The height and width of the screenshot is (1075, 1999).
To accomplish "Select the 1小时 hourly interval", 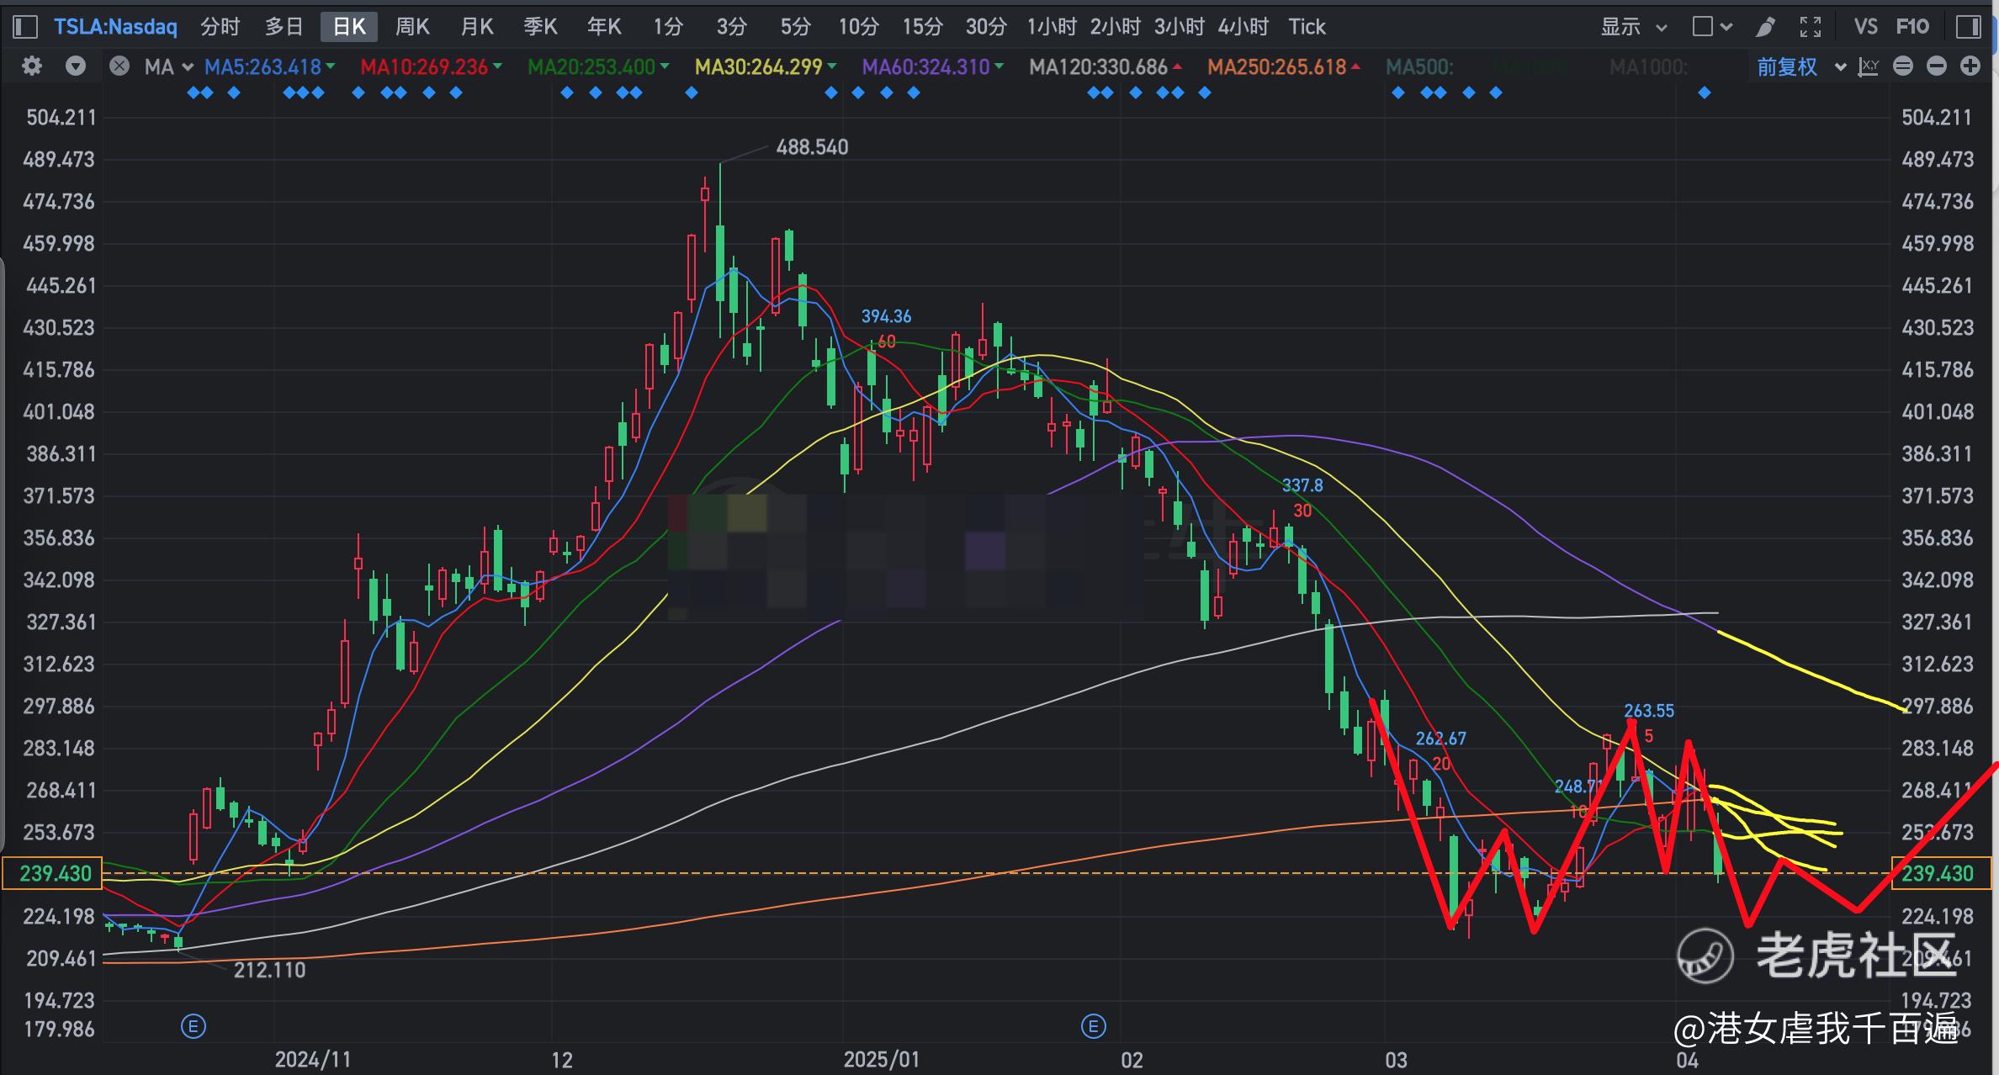I will click(x=1052, y=27).
